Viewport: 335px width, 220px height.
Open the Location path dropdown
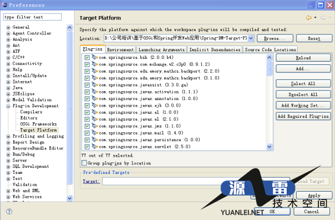click(x=251, y=38)
